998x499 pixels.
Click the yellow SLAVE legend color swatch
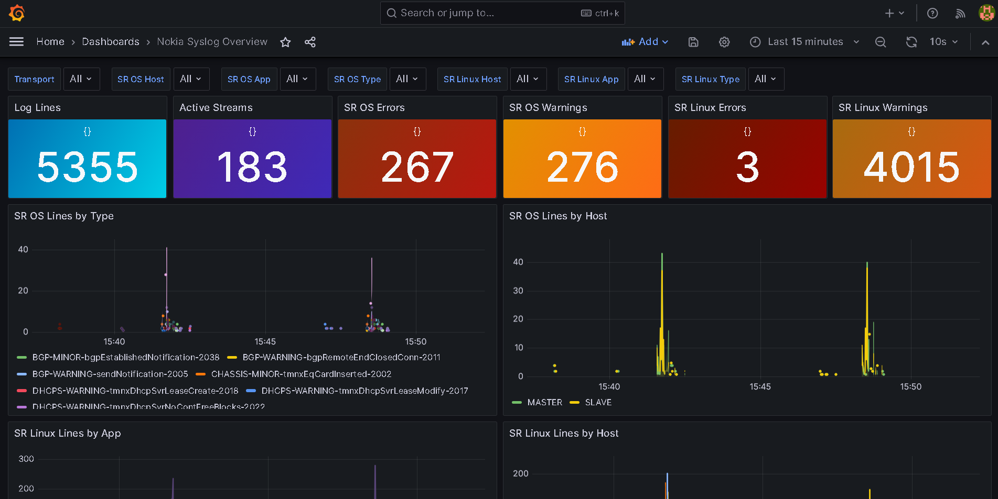[x=574, y=403]
